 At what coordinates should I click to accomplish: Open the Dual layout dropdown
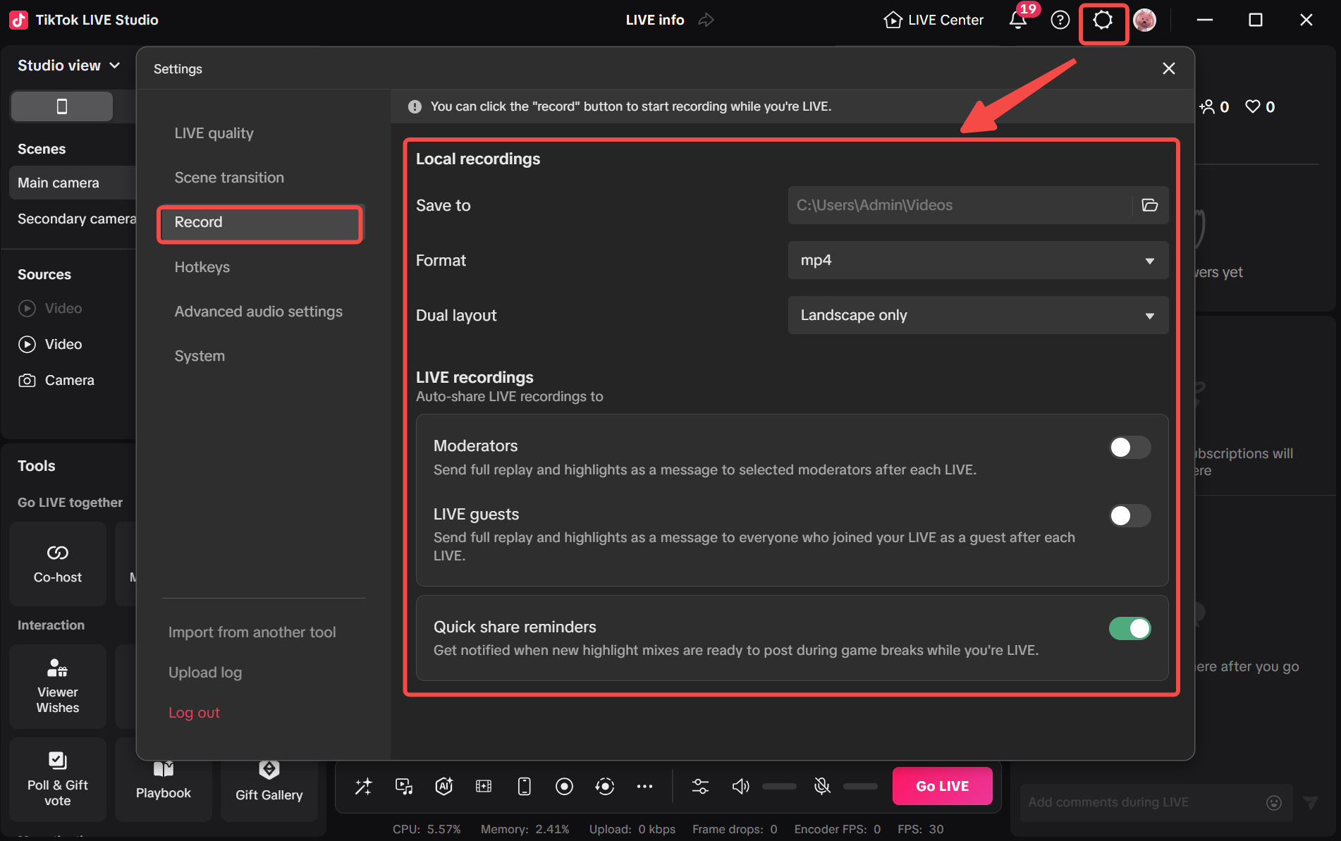(x=976, y=315)
